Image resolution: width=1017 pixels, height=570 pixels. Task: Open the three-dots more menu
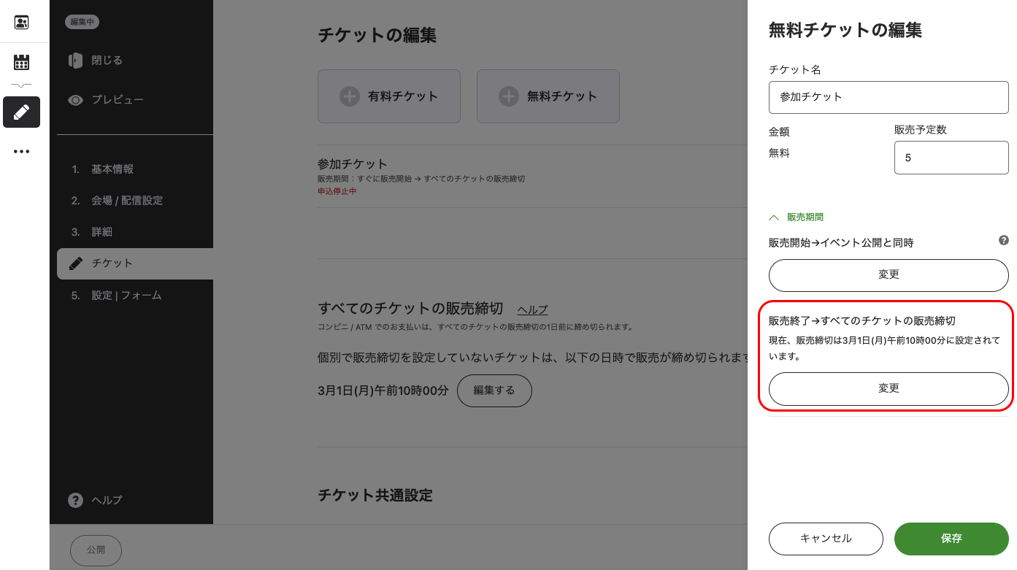(21, 152)
